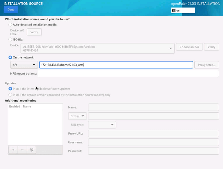This screenshot has height=169, width=223.
Task: Open the ISO device dropdown AL15SEB120N
Action: click(98, 48)
